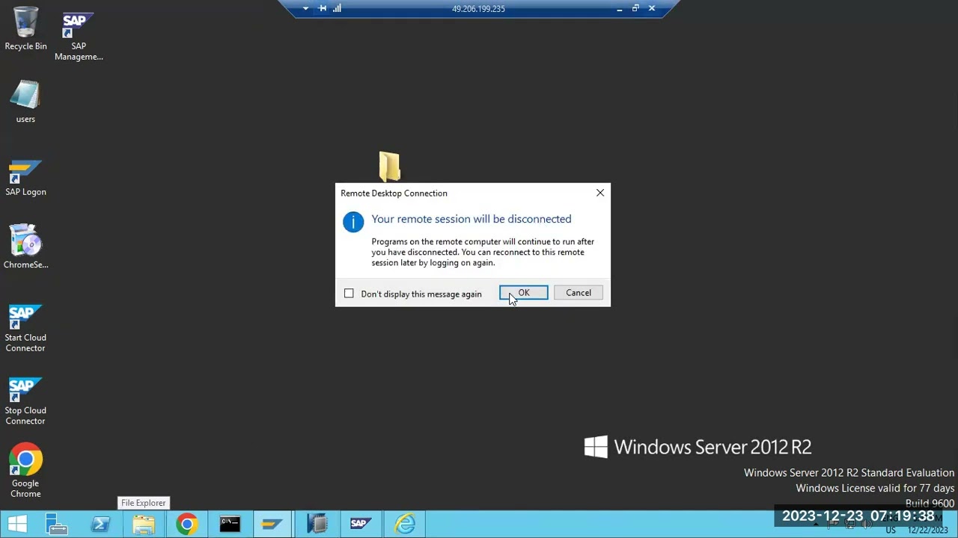
Task: Click the "Your remote session will be disconnected" heading
Action: tap(472, 219)
